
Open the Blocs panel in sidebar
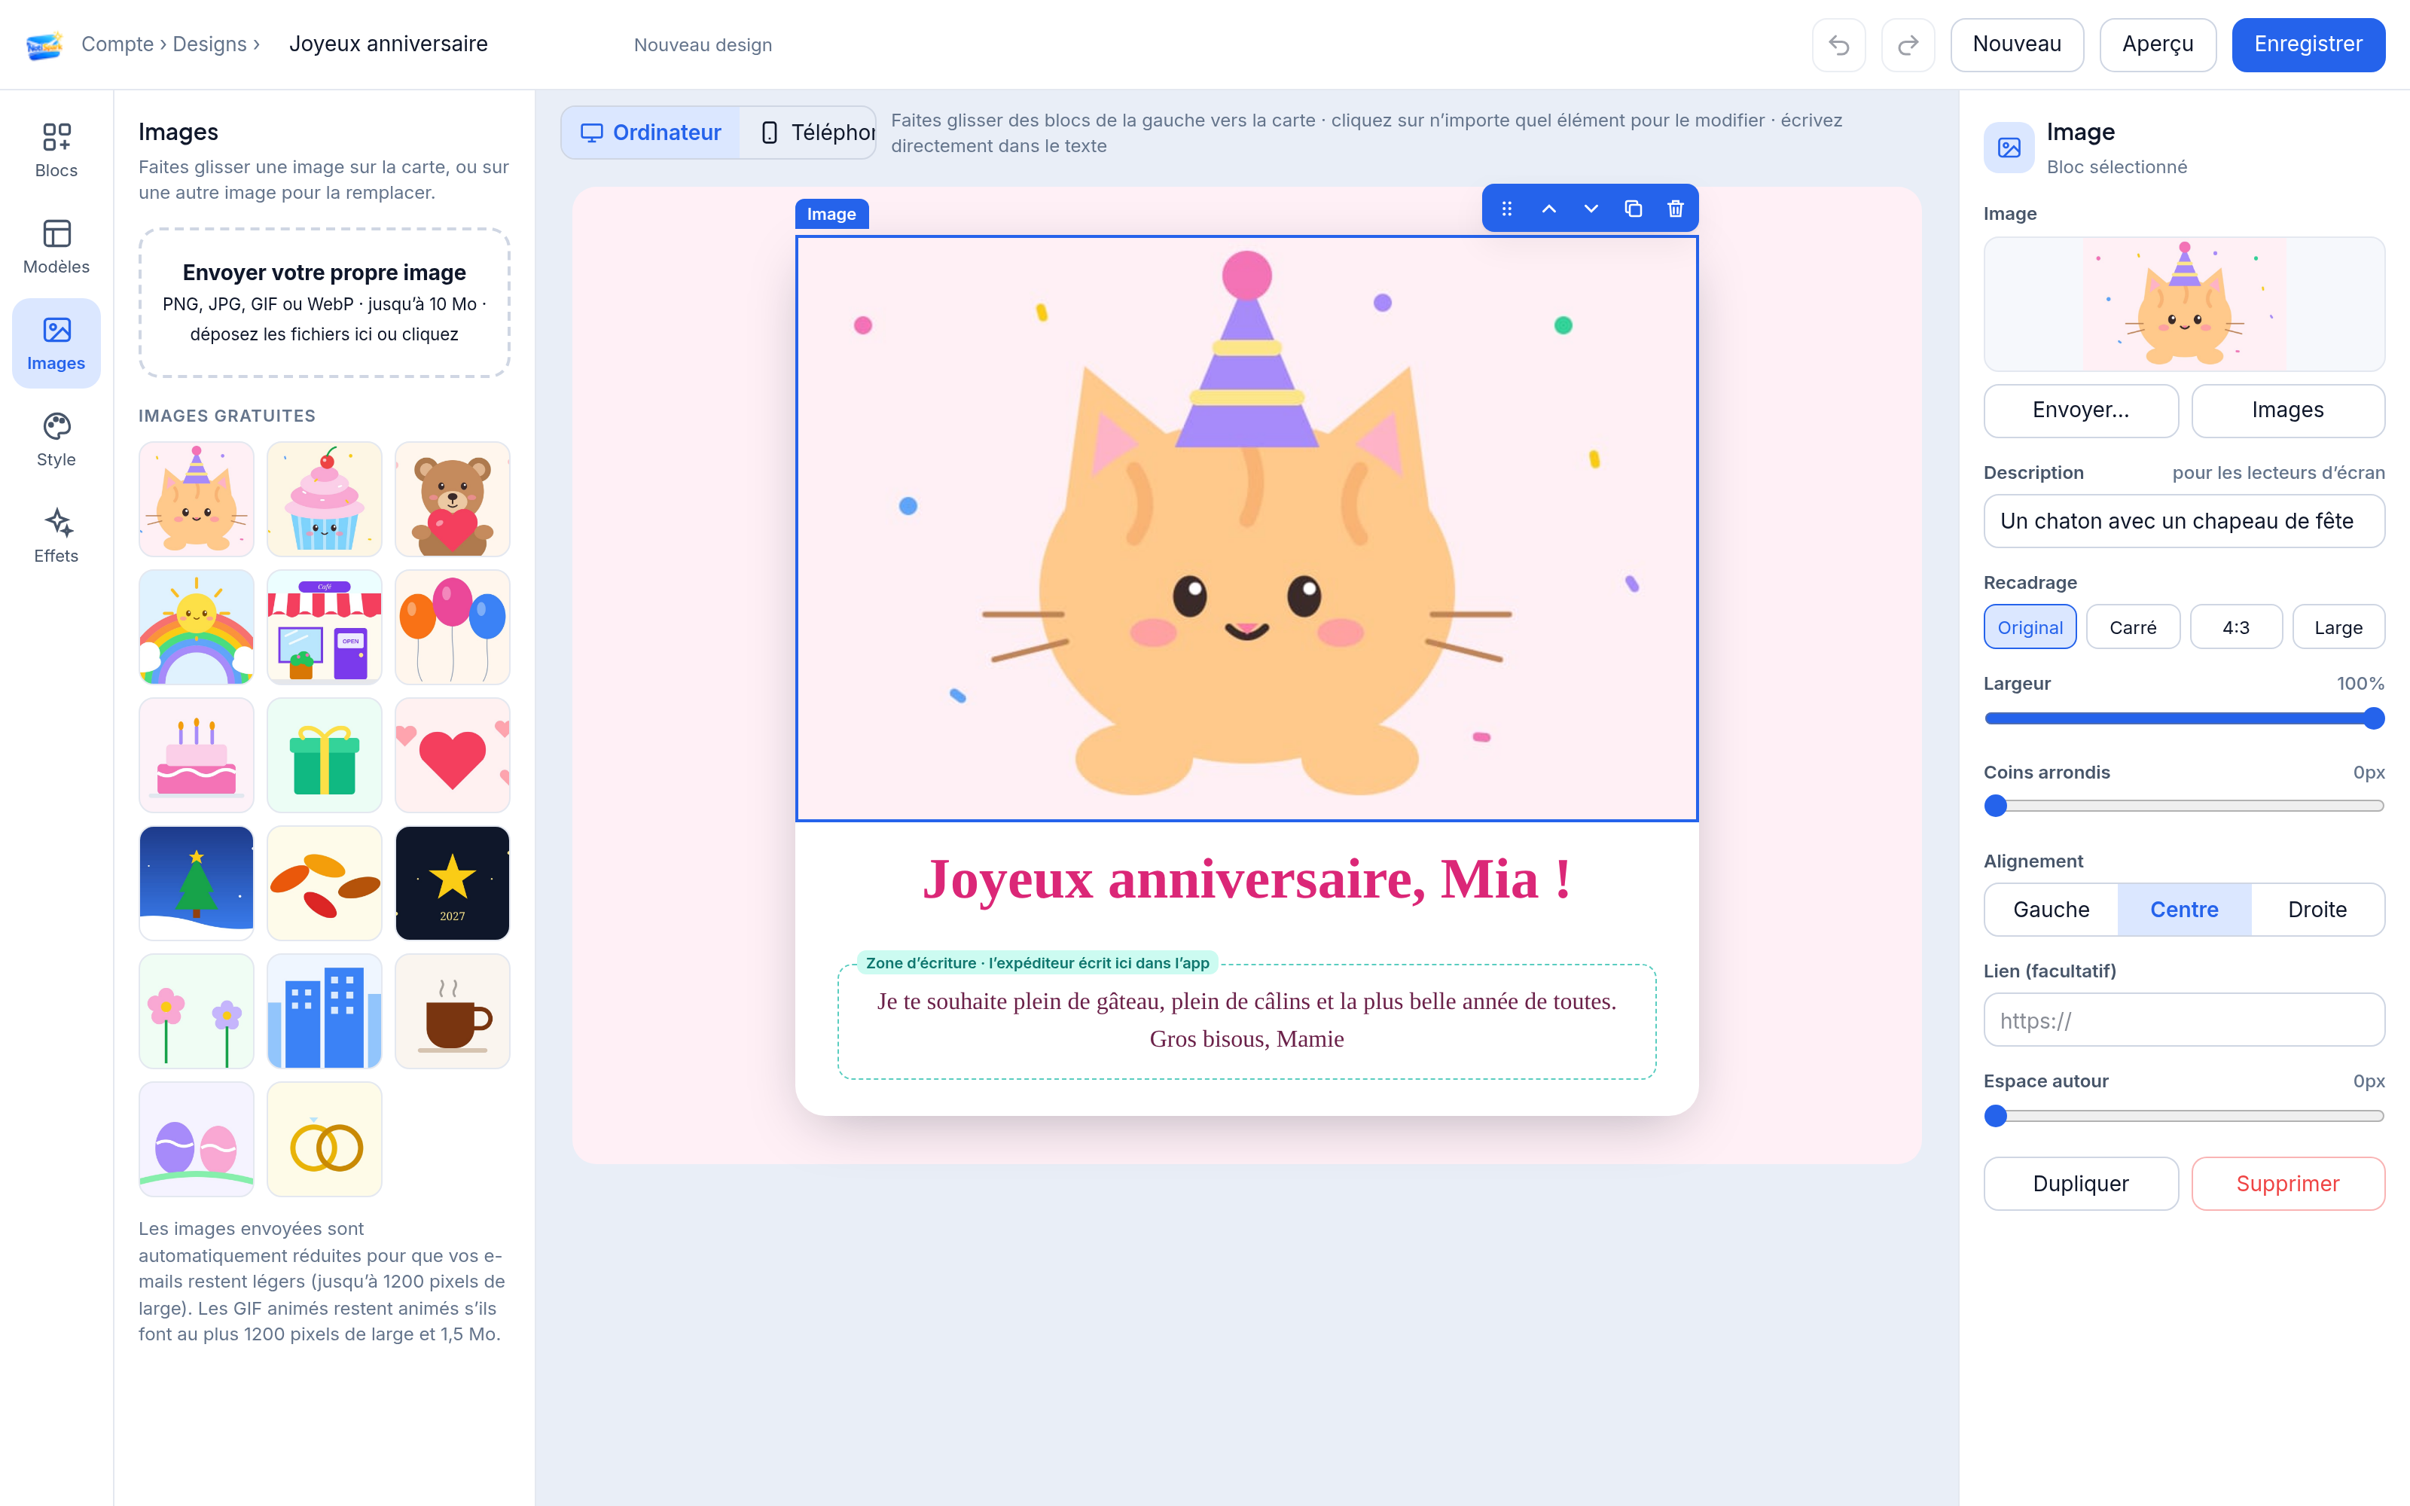(x=56, y=151)
